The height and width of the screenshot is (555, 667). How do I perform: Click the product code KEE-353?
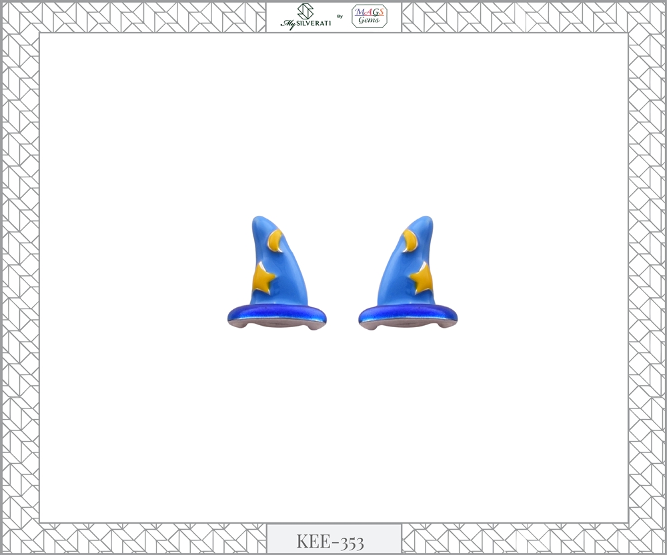330,542
